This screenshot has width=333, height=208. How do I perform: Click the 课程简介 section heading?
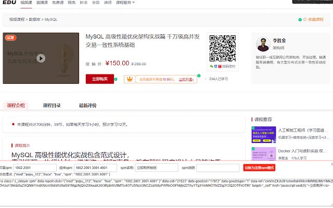coord(22,146)
